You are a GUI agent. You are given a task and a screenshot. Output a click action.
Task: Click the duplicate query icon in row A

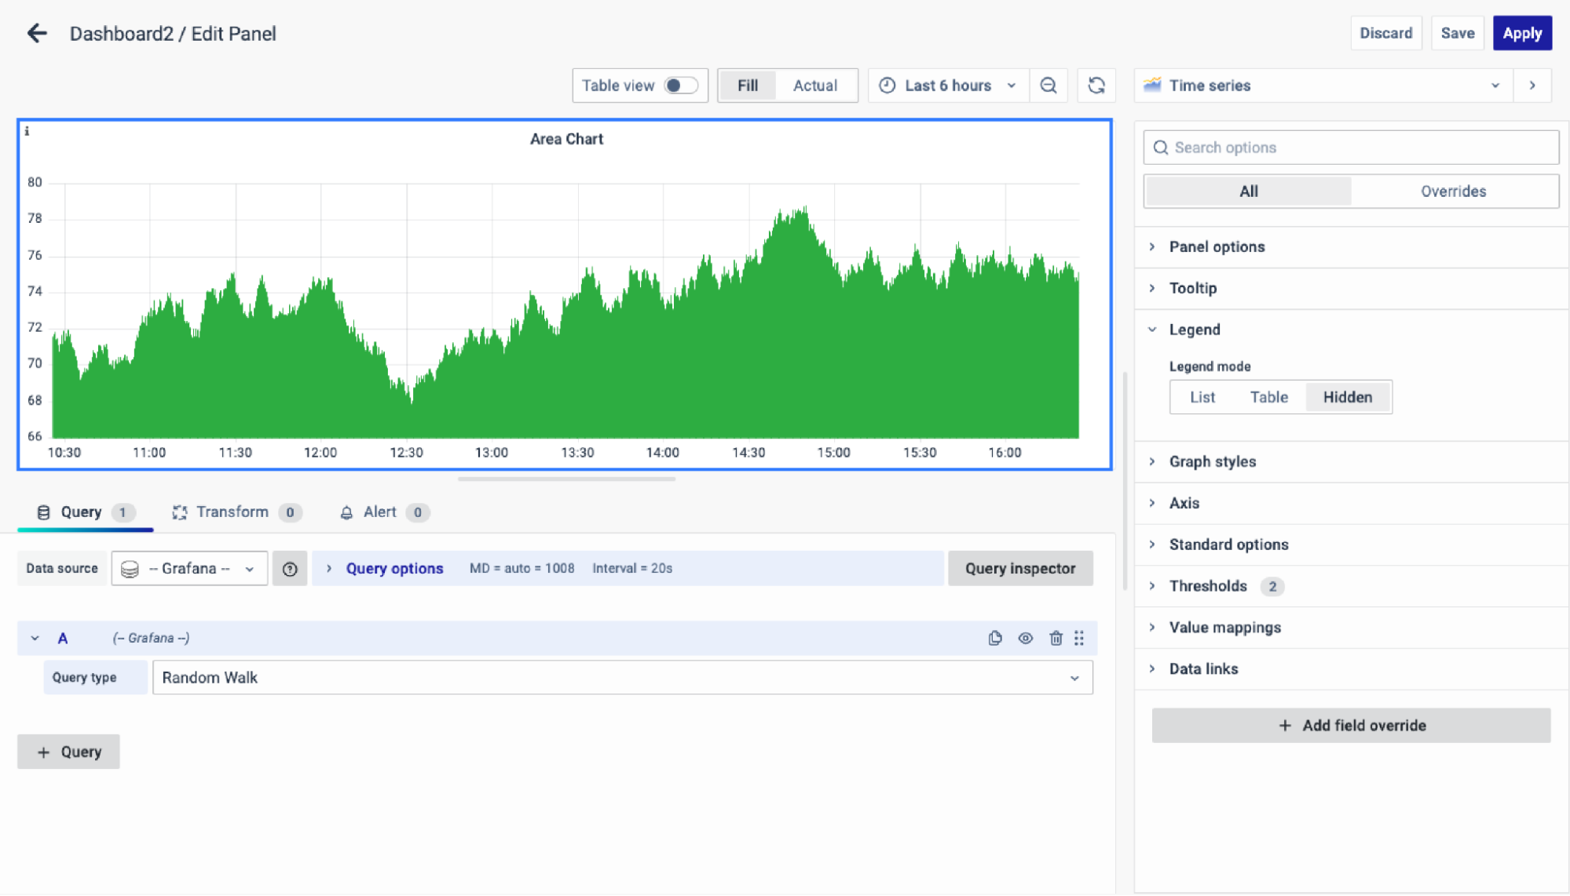pyautogui.click(x=995, y=638)
